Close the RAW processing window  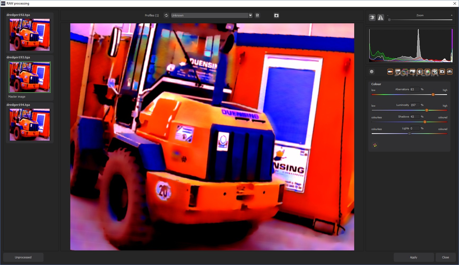click(x=454, y=3)
